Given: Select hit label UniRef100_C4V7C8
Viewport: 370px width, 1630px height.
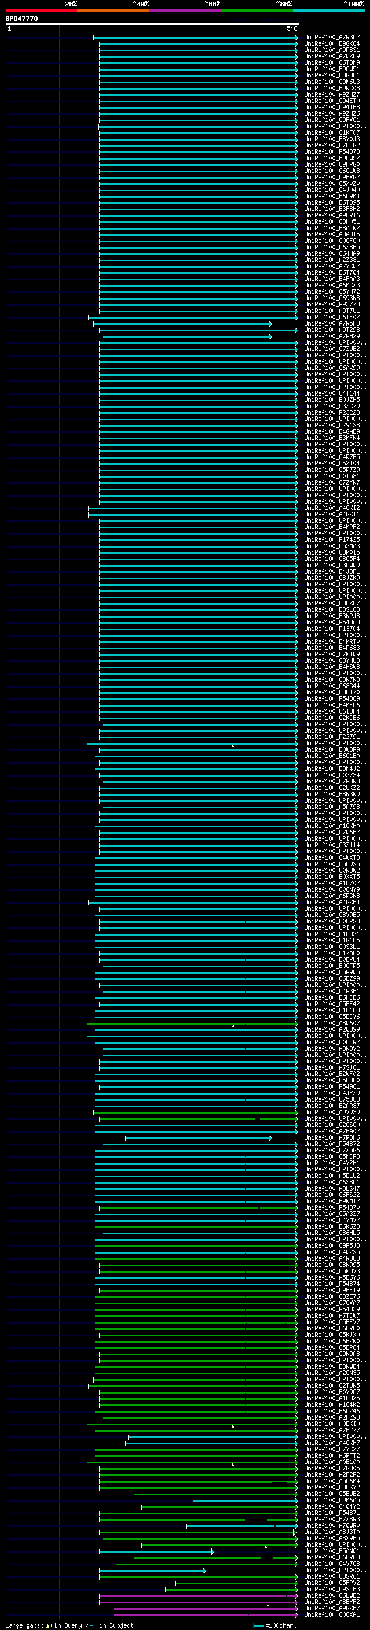Looking at the screenshot, I should click(332, 1564).
